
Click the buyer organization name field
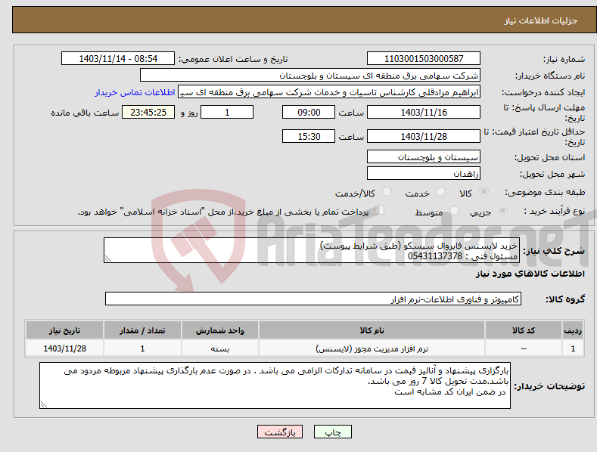[310, 76]
